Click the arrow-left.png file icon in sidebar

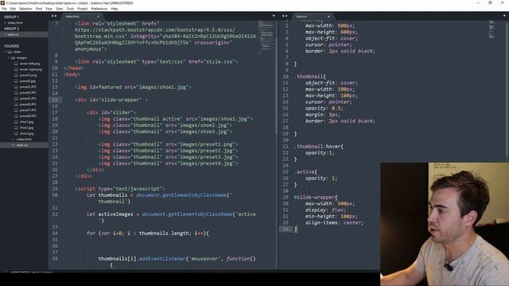(x=16, y=64)
